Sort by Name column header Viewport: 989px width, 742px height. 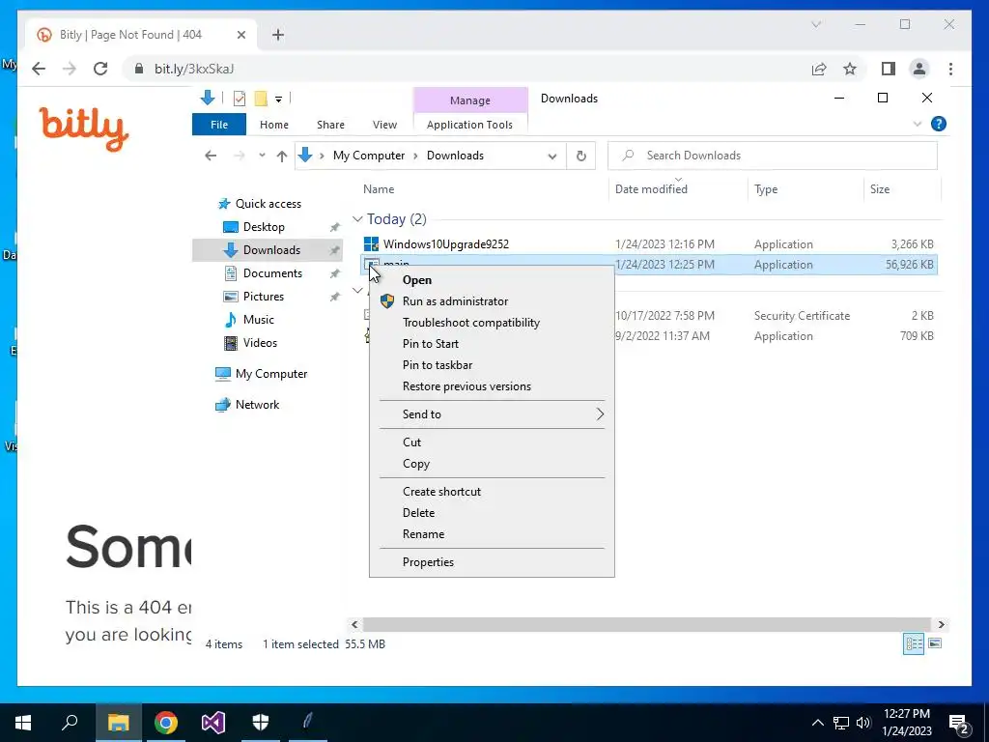(x=379, y=189)
